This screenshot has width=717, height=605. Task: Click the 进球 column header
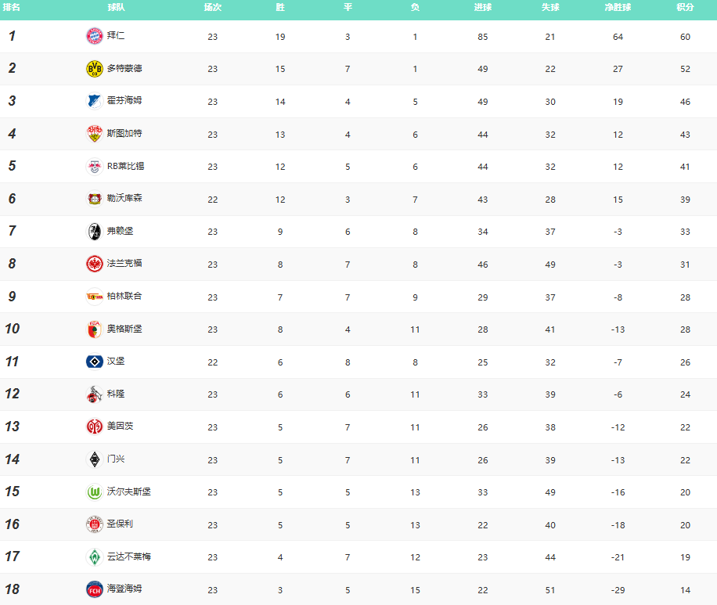(483, 7)
